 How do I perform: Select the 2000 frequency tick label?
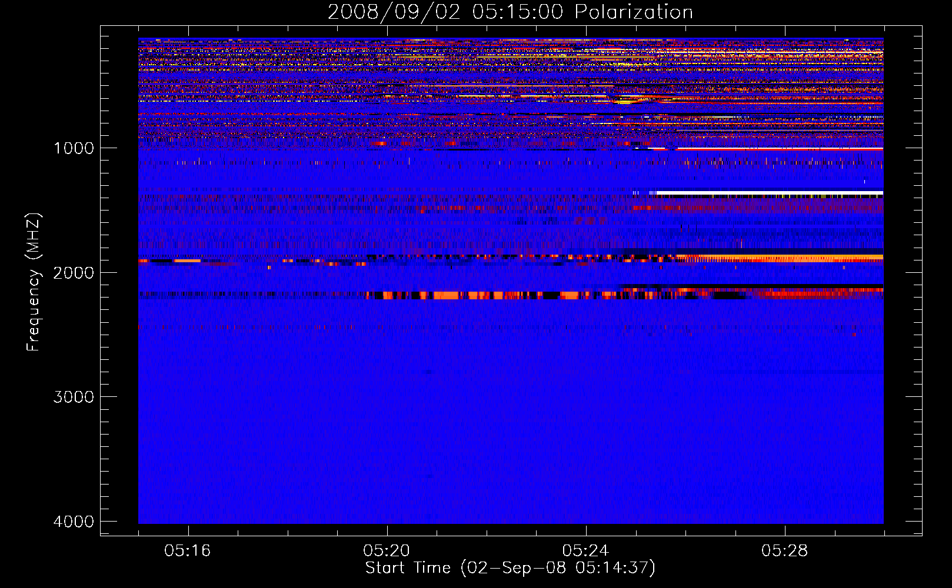[74, 273]
